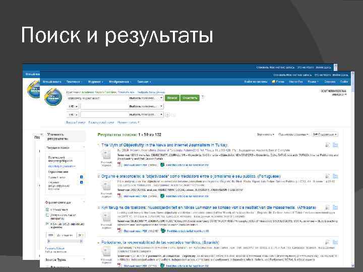Open the first AND operator dropdown
This screenshot has height=272, width=363.
tap(73, 106)
